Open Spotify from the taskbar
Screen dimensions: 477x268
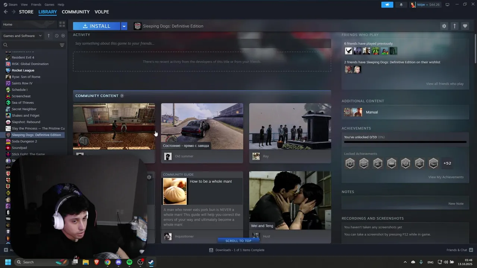pyautogui.click(x=129, y=262)
